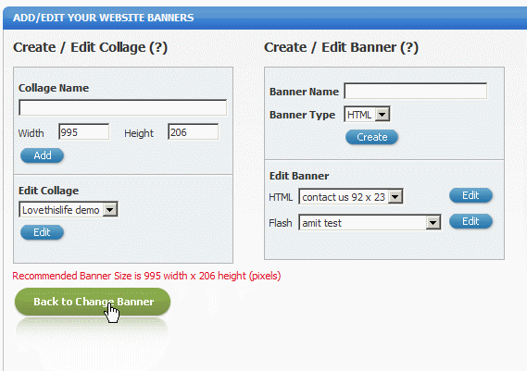
Task: Click Edit button next to Flash banner
Action: pos(471,221)
